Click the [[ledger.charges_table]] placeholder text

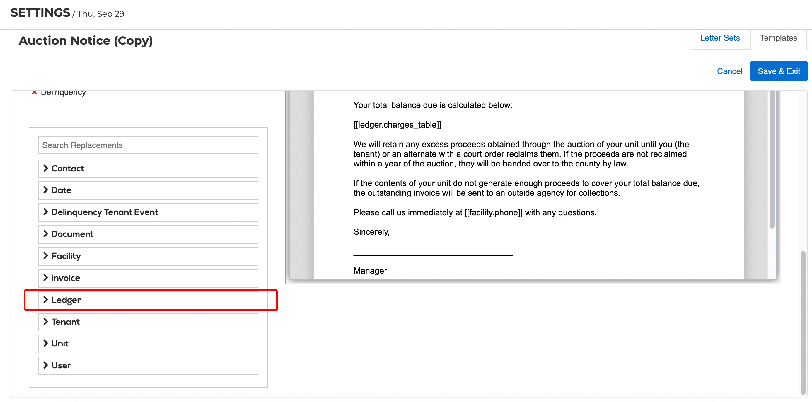(x=397, y=125)
